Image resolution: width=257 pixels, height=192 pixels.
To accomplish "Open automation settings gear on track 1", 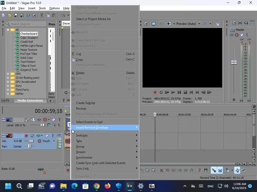I will click(45, 120).
